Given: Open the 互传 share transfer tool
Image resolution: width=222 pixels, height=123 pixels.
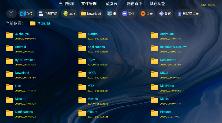Looking at the screenshot, I should [x=26, y=14].
